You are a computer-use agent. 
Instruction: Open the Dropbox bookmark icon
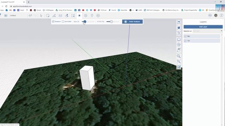tap(91, 10)
